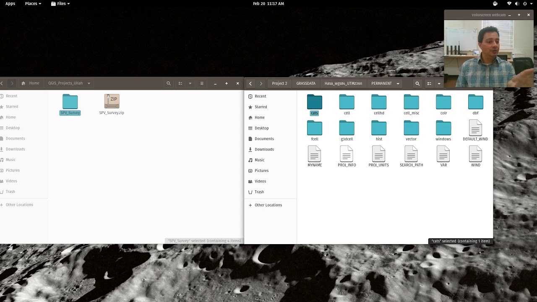Expand the QGIS_Projects_Ullah path dropdown arrow
537x302 pixels.
coord(89,83)
